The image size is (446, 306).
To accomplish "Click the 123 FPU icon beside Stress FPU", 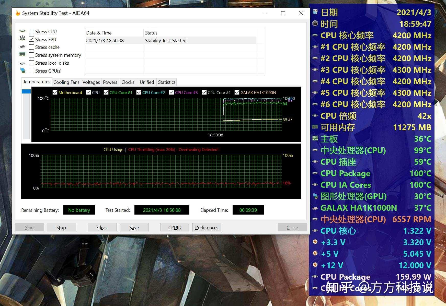I will 22,39.
